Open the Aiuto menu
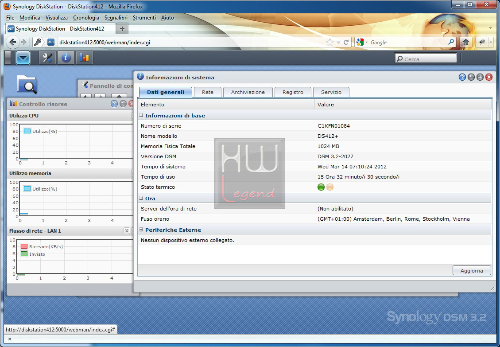This screenshot has height=347, width=500. tap(167, 18)
